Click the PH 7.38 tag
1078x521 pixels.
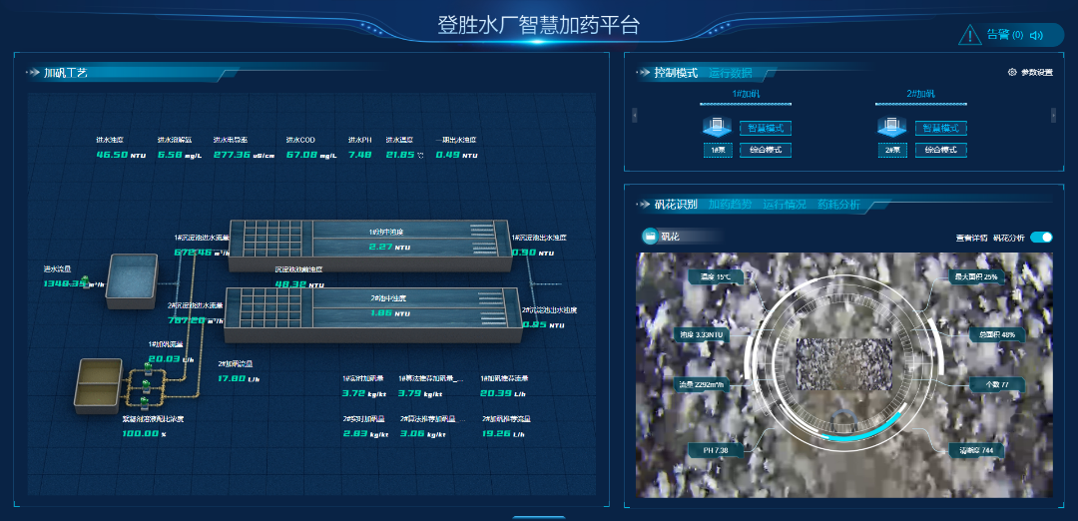pos(715,450)
